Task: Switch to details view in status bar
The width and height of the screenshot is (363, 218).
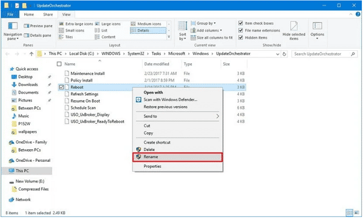Action: point(349,213)
